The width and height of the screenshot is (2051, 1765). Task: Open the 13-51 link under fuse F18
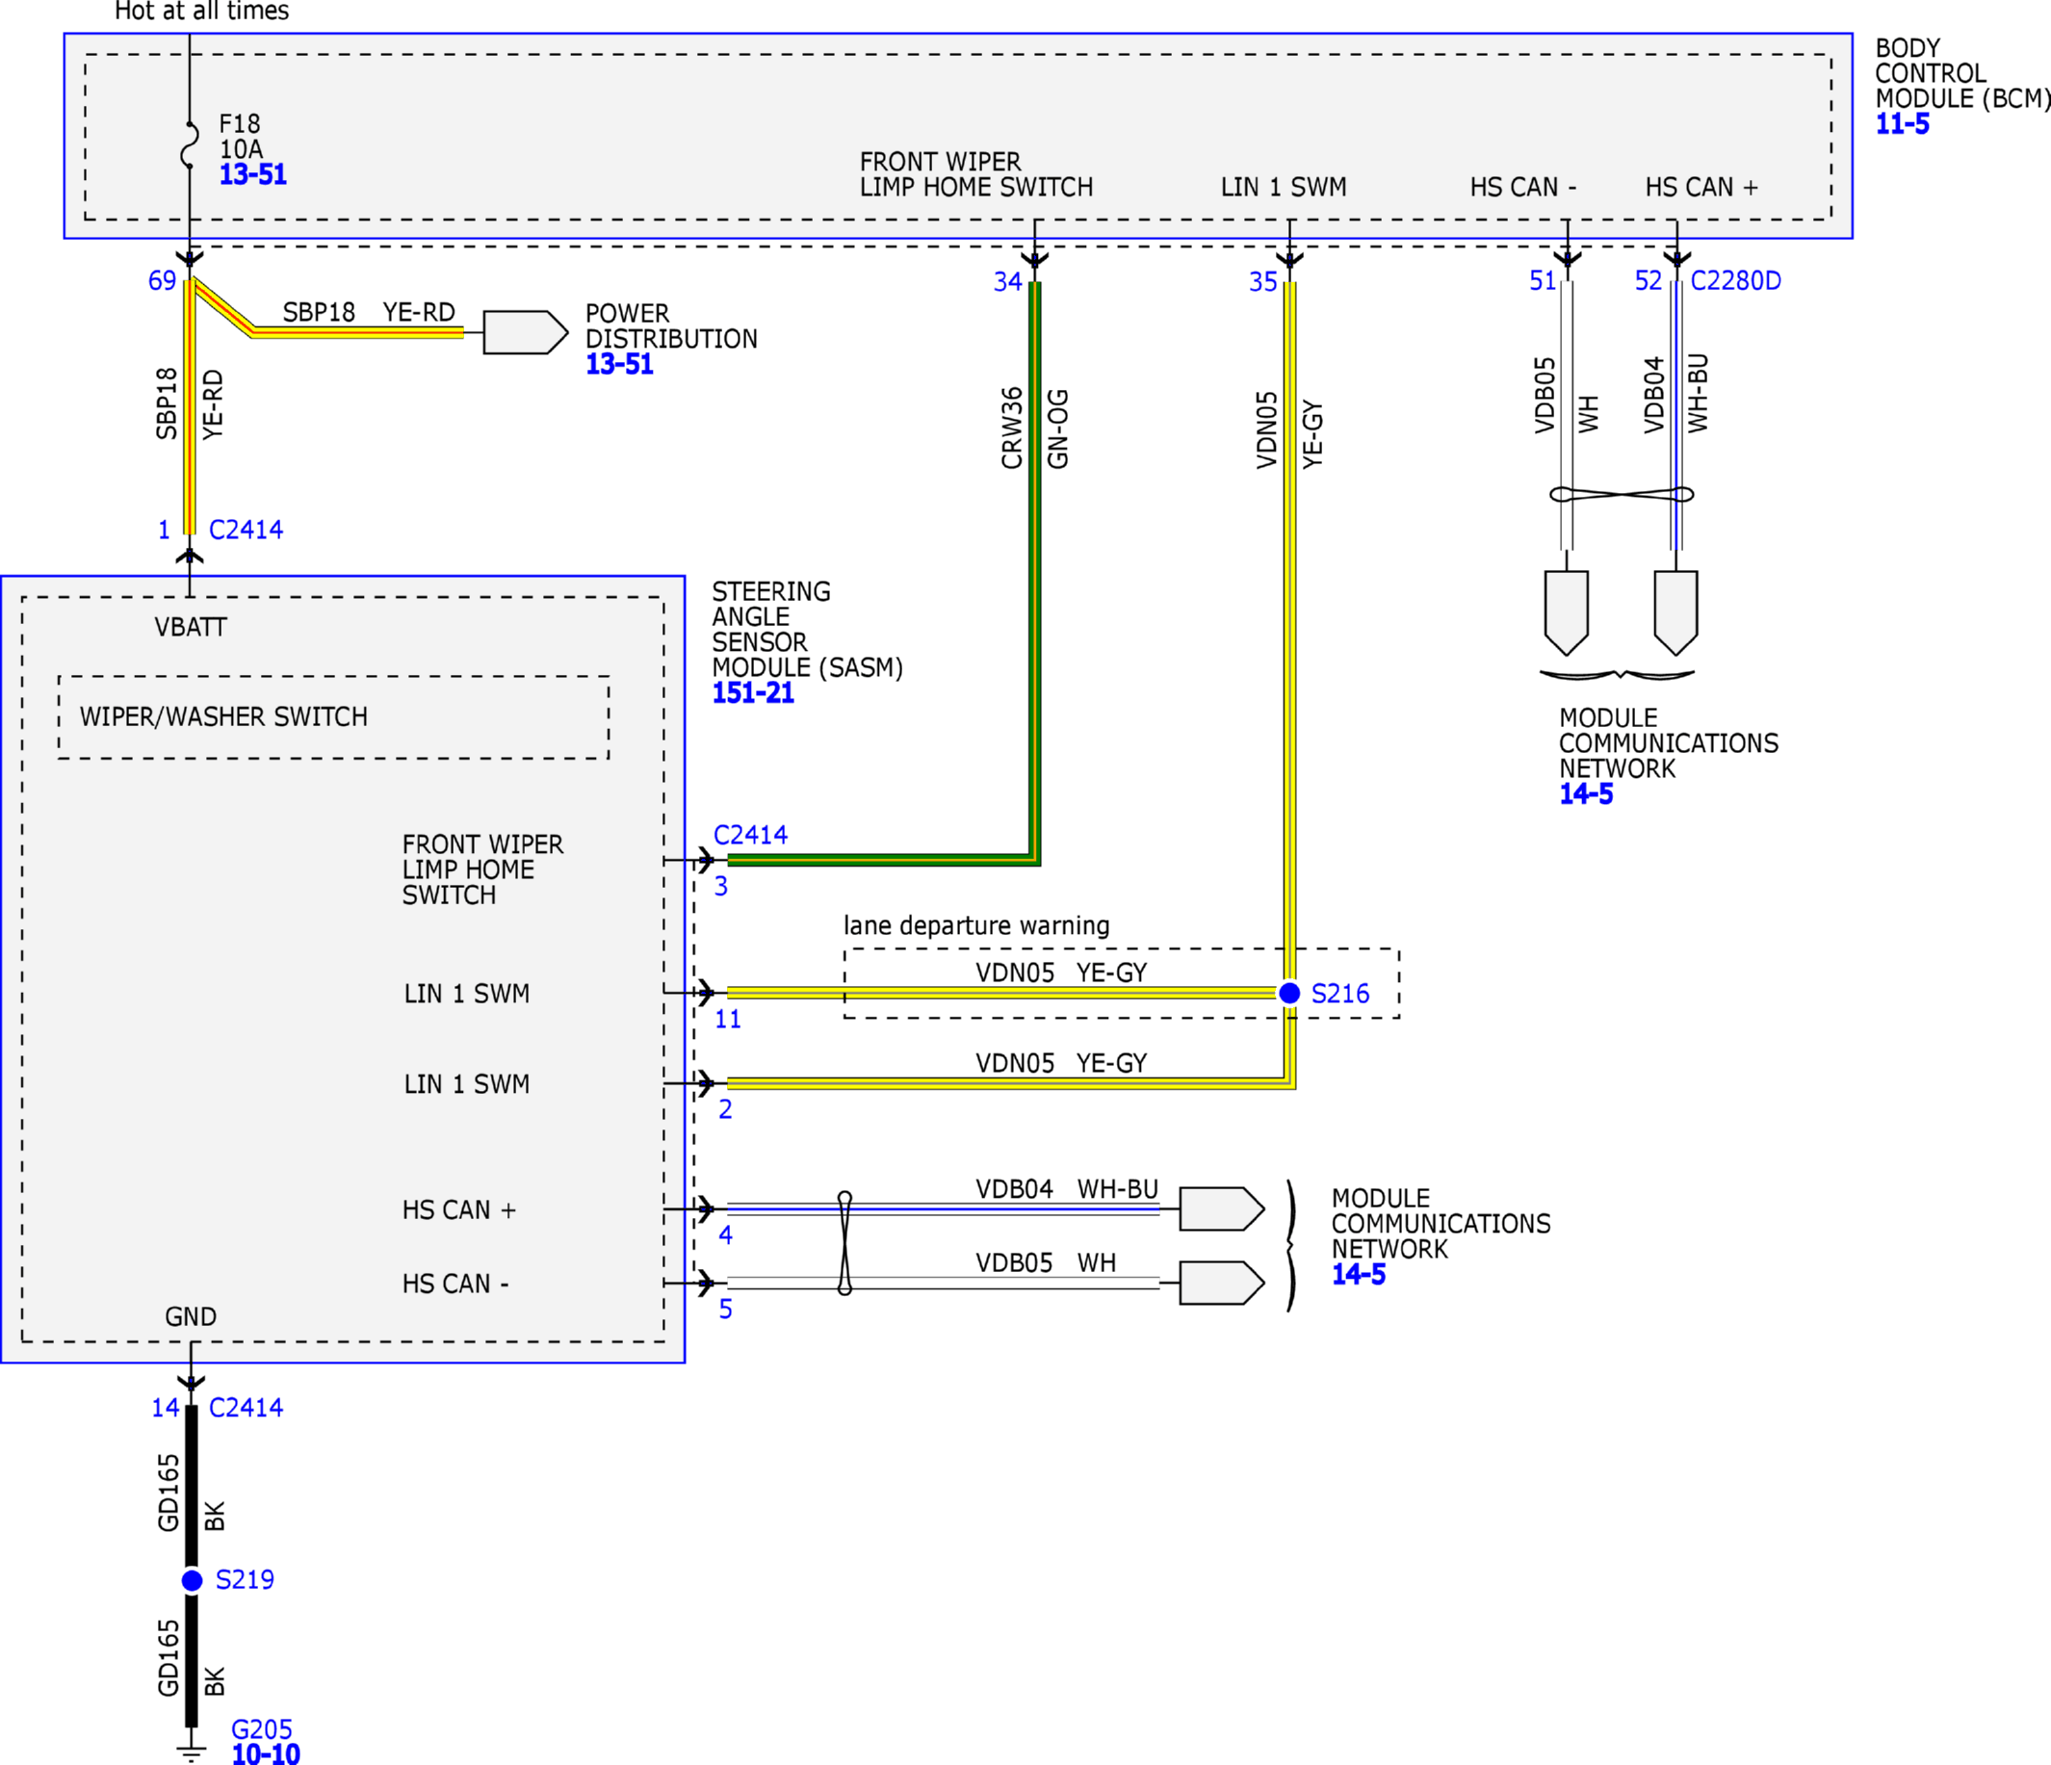pos(252,175)
